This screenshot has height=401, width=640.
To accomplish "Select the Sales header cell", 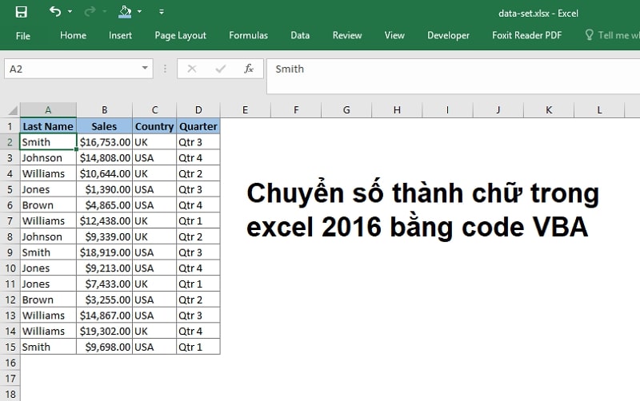I will [104, 126].
